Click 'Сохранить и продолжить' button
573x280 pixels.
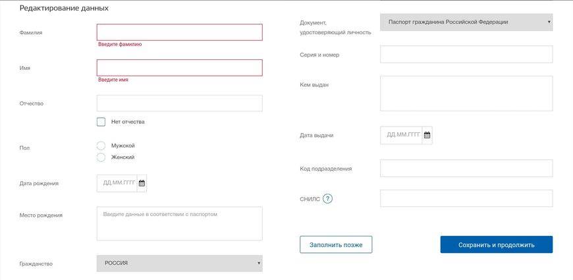click(x=496, y=244)
